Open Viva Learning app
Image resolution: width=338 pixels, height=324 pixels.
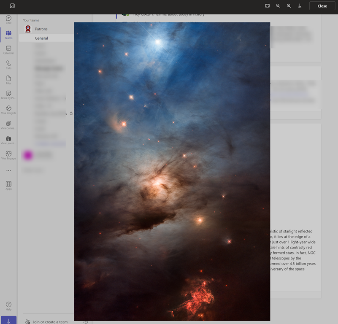pos(8,140)
